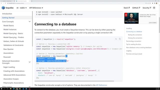Open the Security external link
The height and width of the screenshot is (90, 160).
click(147, 8)
